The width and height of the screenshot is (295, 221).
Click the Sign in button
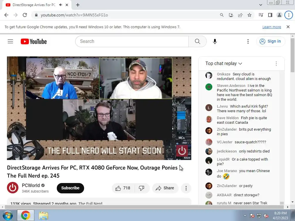point(271,41)
